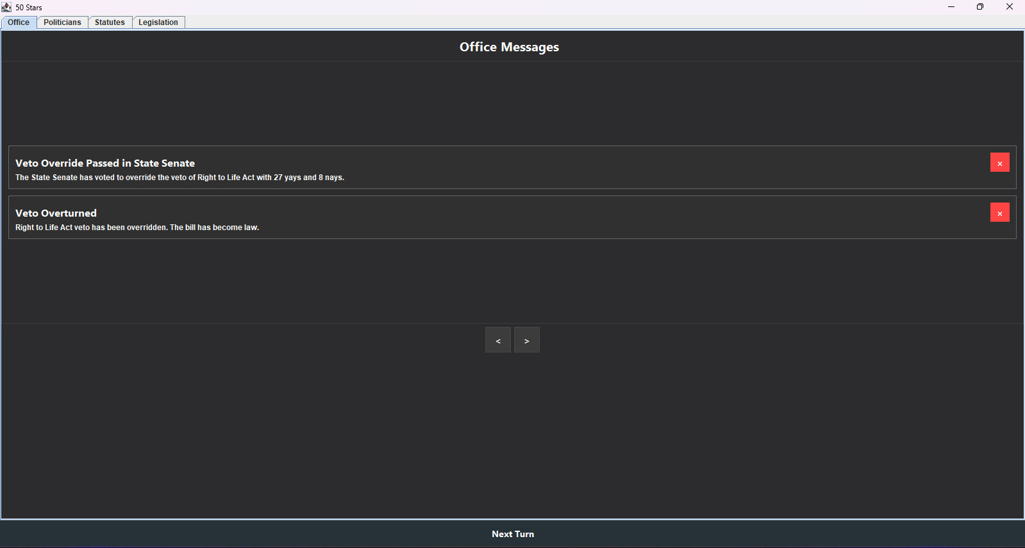
Task: Go to previous messages page
Action: 498,340
